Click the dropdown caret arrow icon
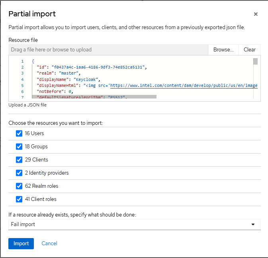The width and height of the screenshot is (268, 258). coord(253,225)
